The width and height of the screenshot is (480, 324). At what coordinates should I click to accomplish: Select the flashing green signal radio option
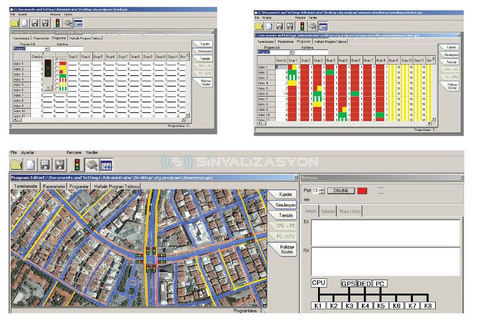coord(56,88)
